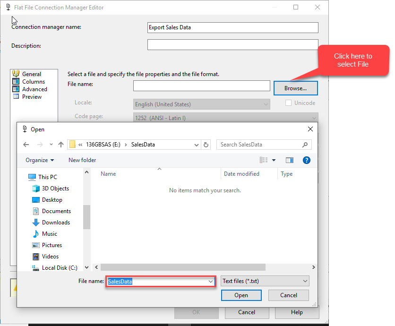Click the search magnifier icon
Viewport: 395px width, 326px height.
tap(305, 145)
